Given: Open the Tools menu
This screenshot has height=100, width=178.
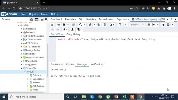Looking at the screenshot, I should (44, 14).
